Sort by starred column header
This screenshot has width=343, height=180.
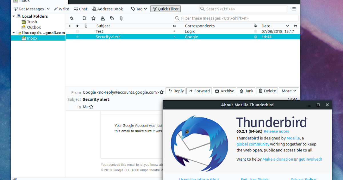[77, 26]
